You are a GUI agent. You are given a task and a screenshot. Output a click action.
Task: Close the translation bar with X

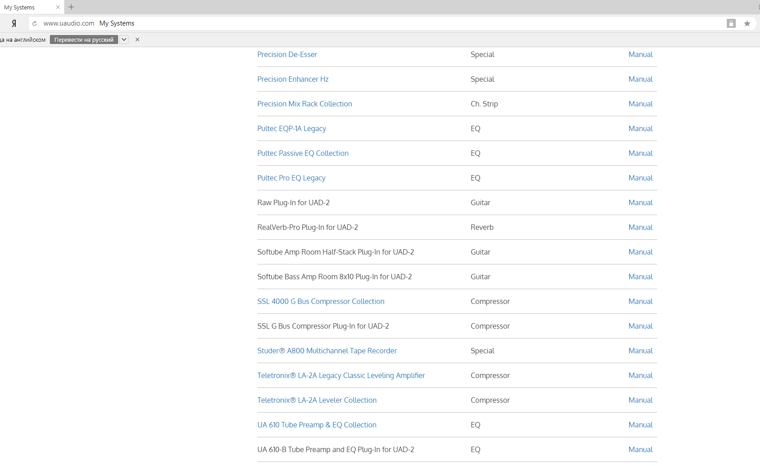(x=137, y=40)
